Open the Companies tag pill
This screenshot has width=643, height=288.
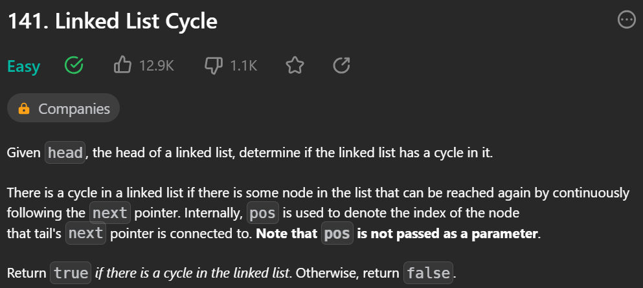point(63,109)
